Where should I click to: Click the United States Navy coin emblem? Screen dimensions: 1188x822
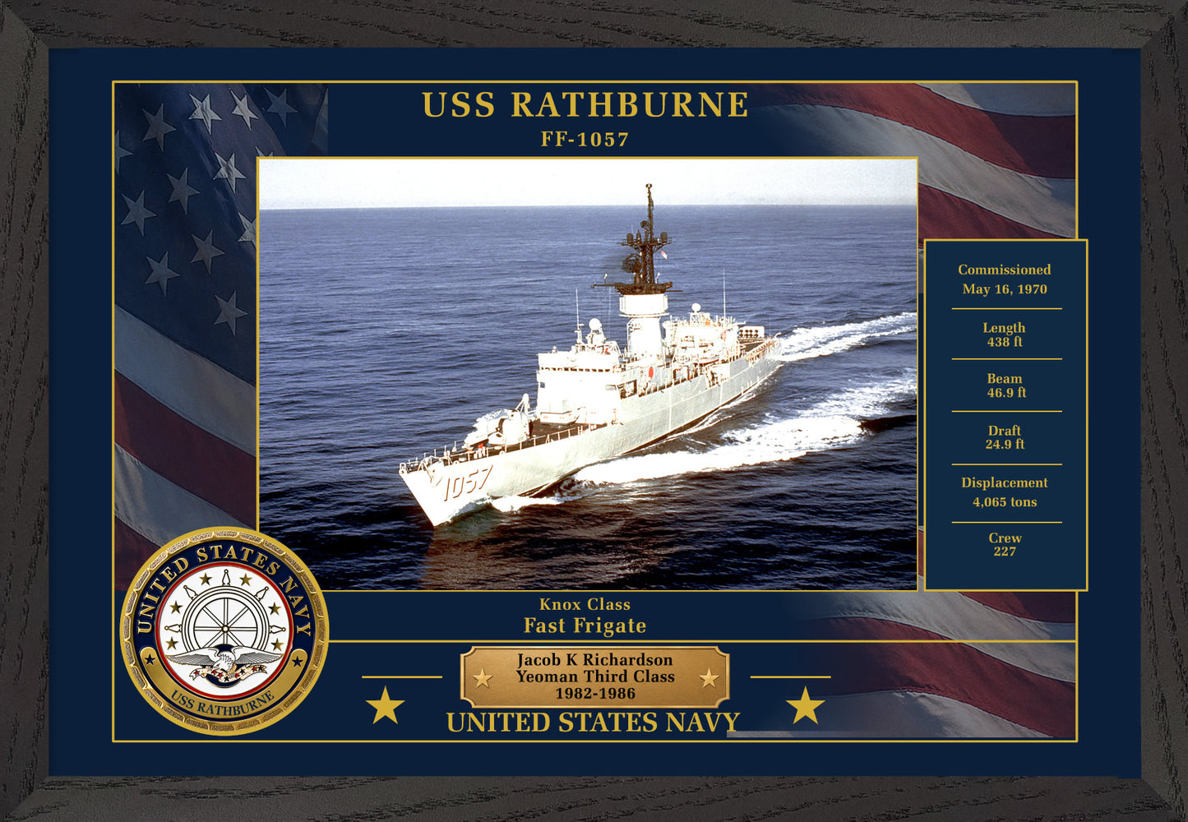224,630
